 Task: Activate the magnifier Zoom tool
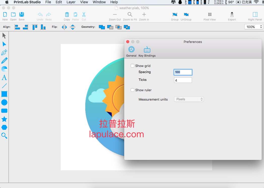click(4, 136)
